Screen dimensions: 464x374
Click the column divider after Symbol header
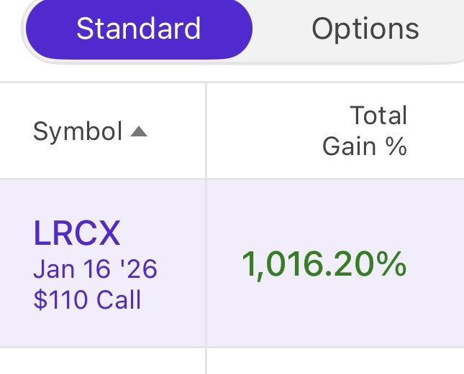[x=206, y=131]
